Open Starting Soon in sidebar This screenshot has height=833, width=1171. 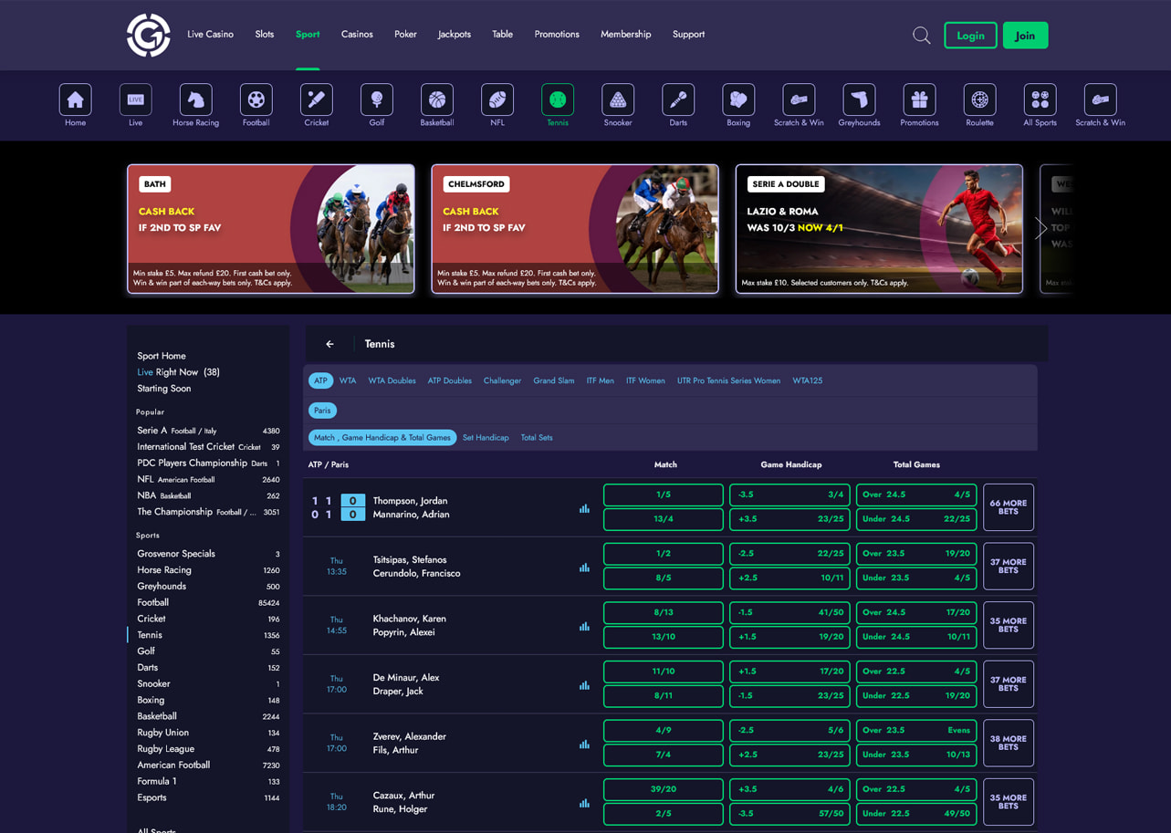point(164,389)
